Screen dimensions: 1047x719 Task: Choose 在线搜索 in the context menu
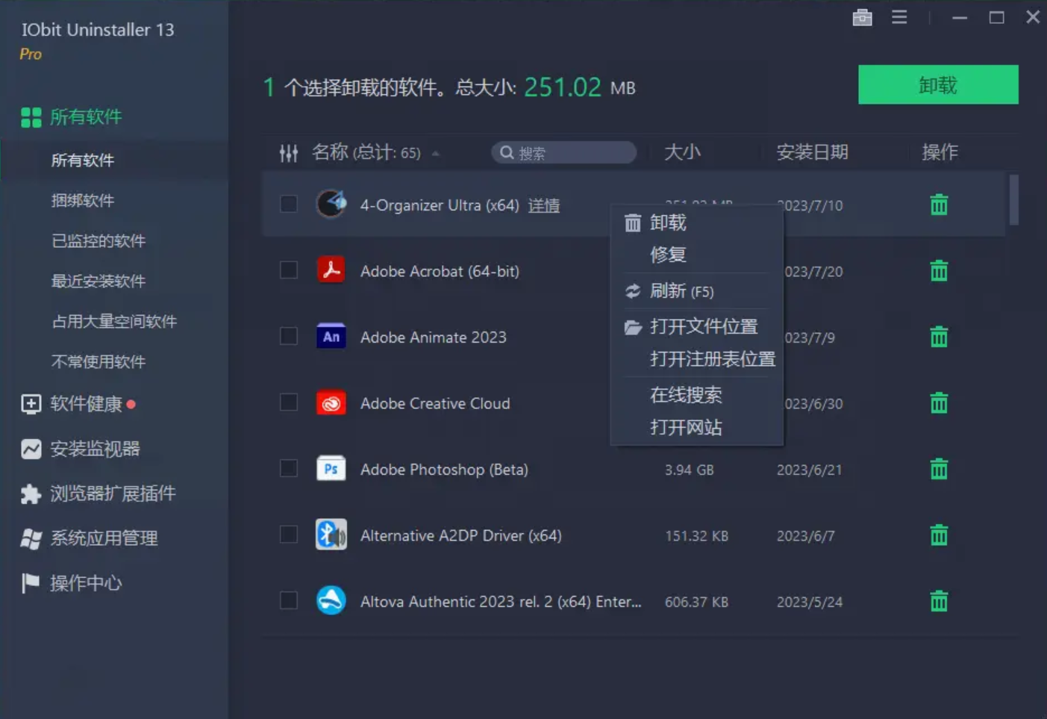click(697, 395)
